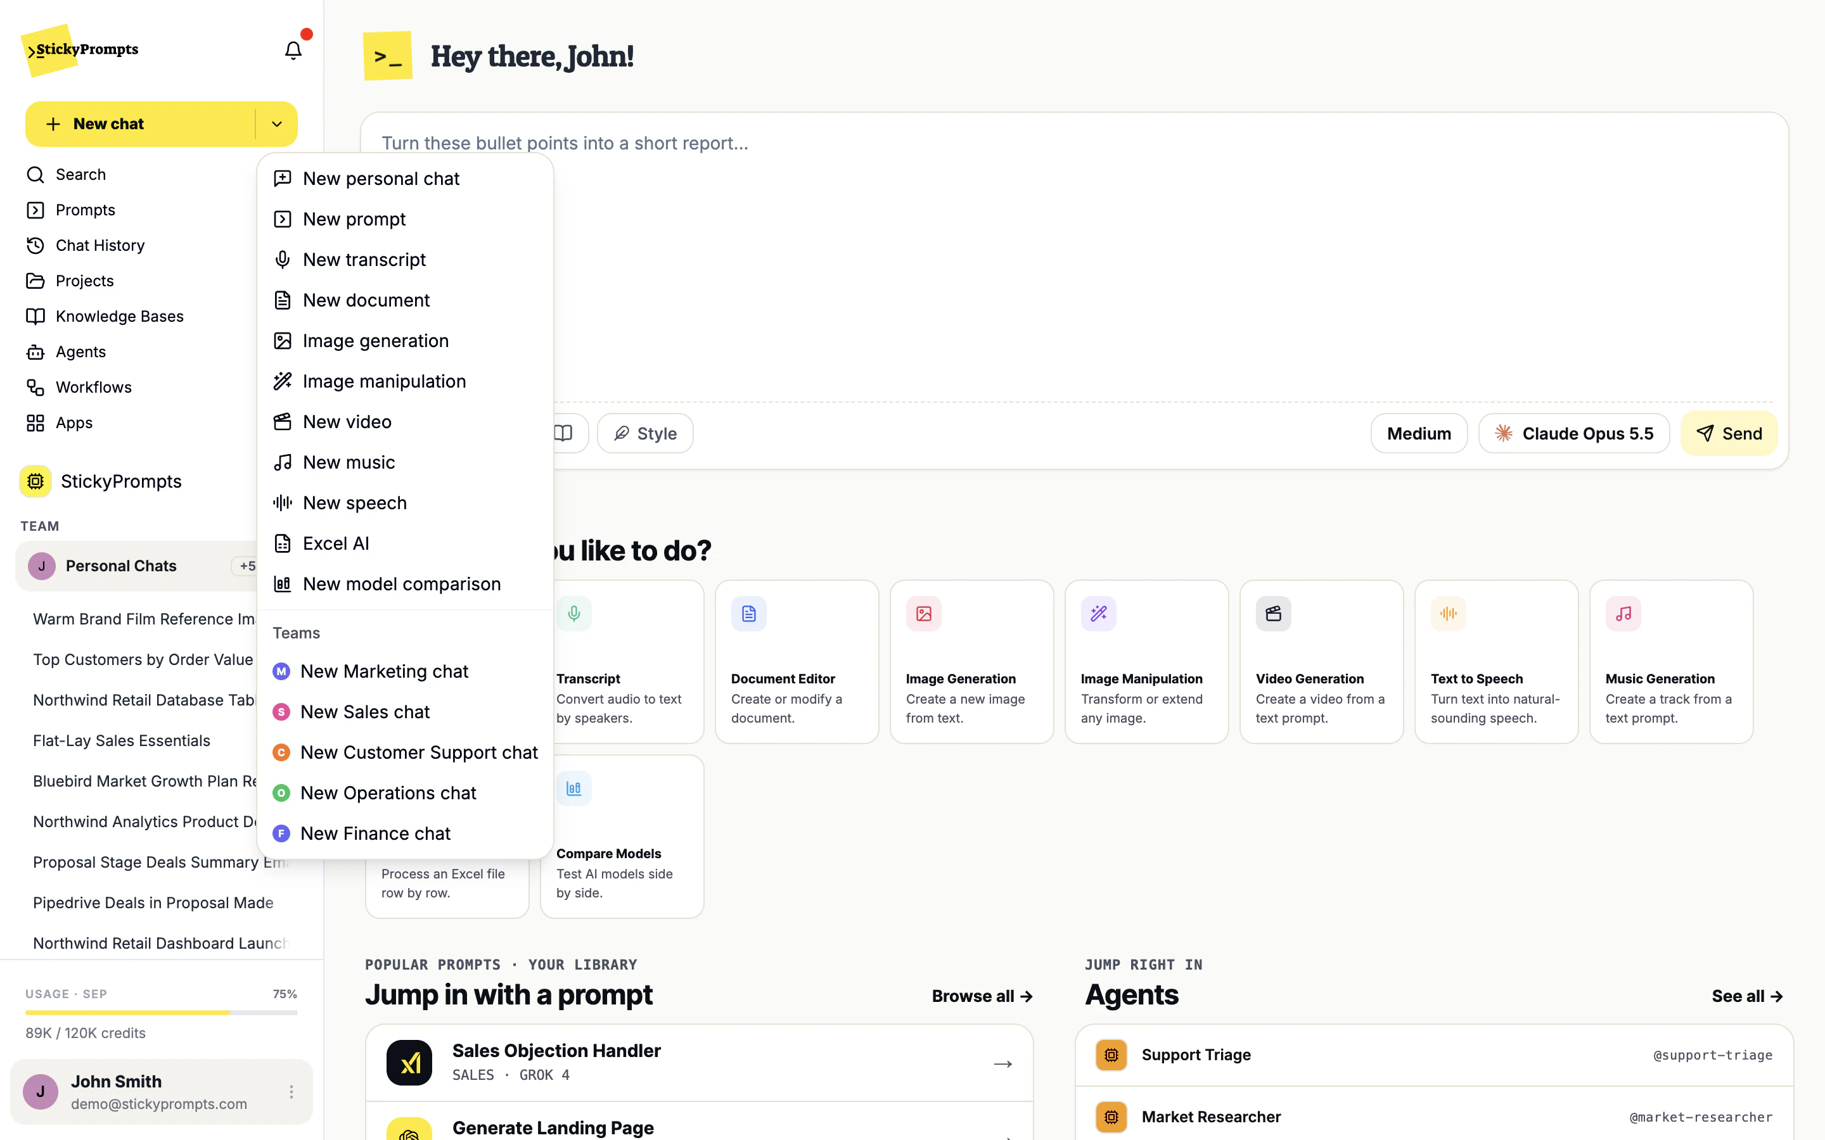Screen dimensions: 1825x1140
Task: Click the New chat button
Action: point(140,124)
